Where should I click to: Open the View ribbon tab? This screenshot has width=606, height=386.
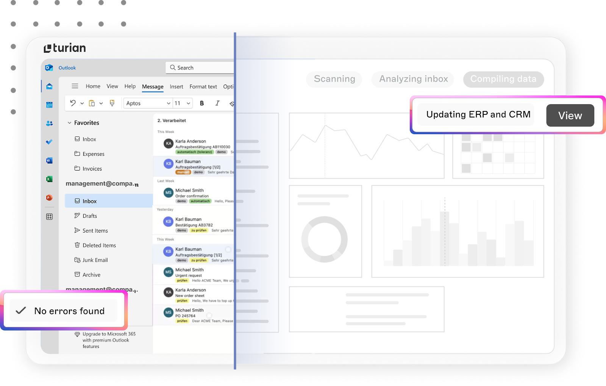click(x=112, y=86)
